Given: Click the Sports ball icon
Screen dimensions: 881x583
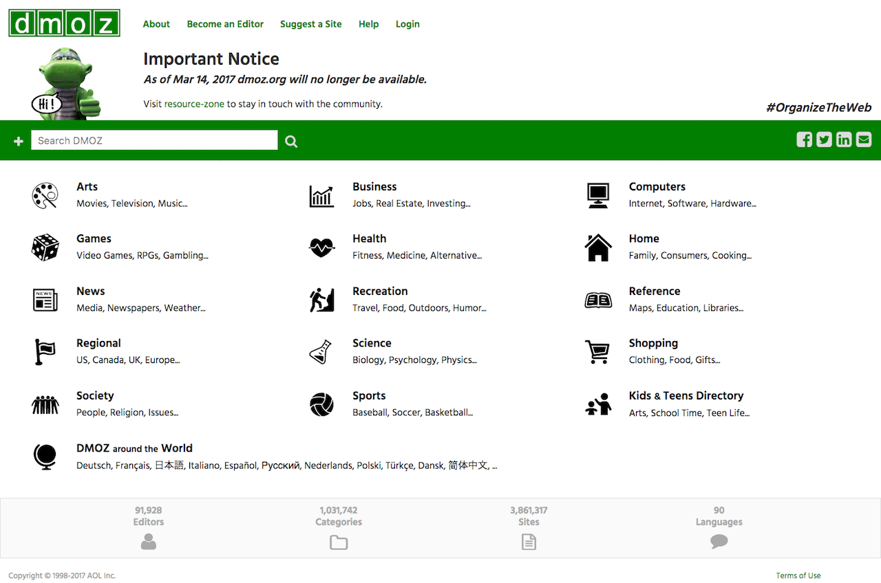Looking at the screenshot, I should (321, 404).
